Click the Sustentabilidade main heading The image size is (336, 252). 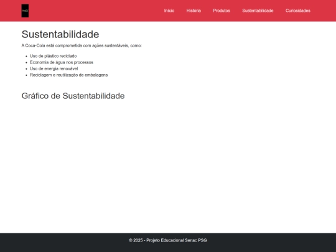(x=60, y=34)
